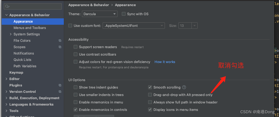This screenshot has width=279, height=117.
Task: Expand the Tools settings node
Action: click(7, 111)
